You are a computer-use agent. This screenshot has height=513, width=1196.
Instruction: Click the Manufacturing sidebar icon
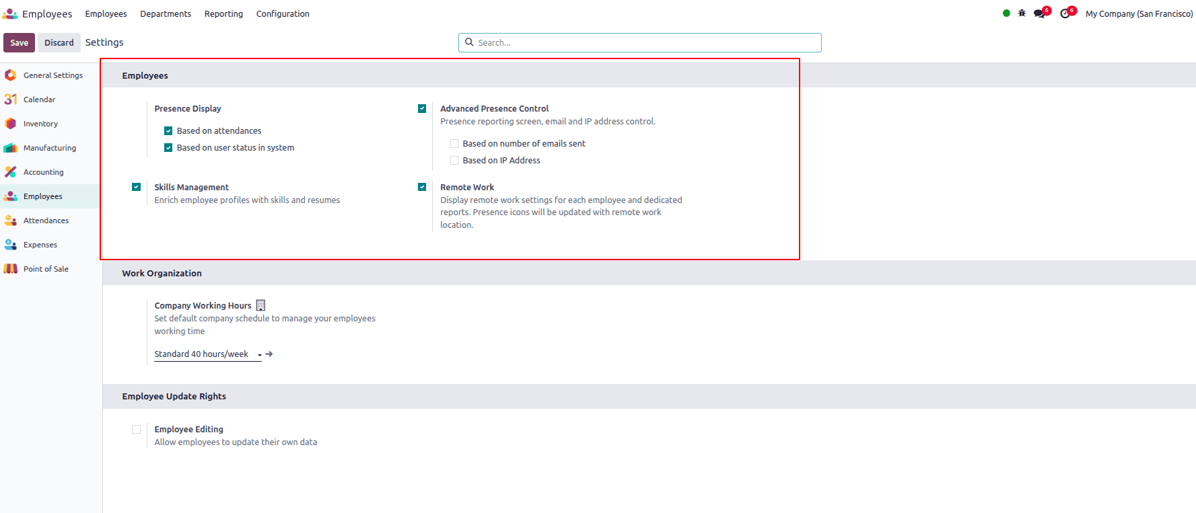11,147
